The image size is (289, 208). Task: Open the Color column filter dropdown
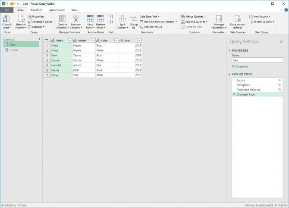(x=116, y=40)
